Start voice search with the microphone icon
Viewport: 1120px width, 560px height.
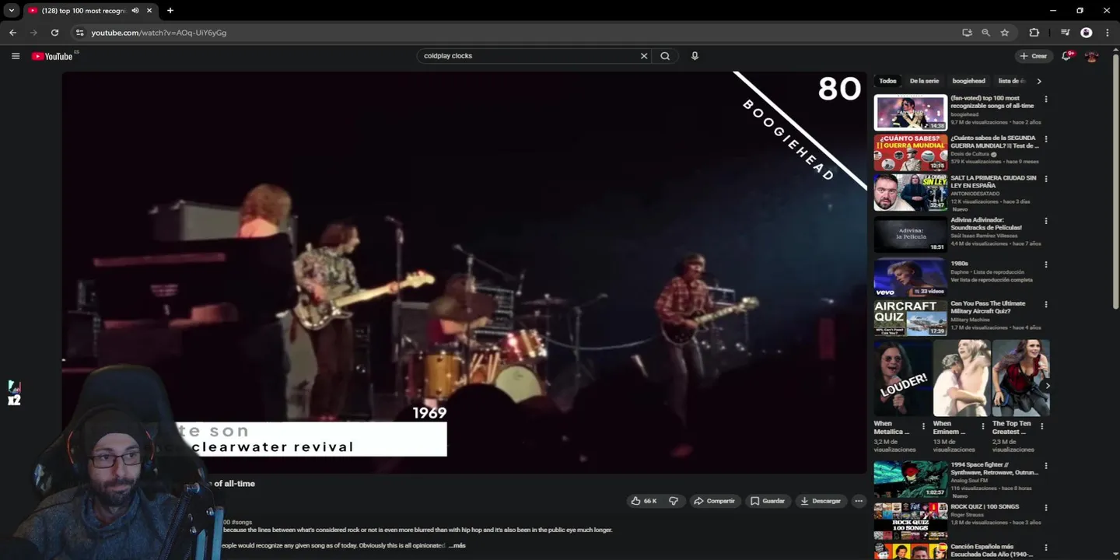click(695, 56)
